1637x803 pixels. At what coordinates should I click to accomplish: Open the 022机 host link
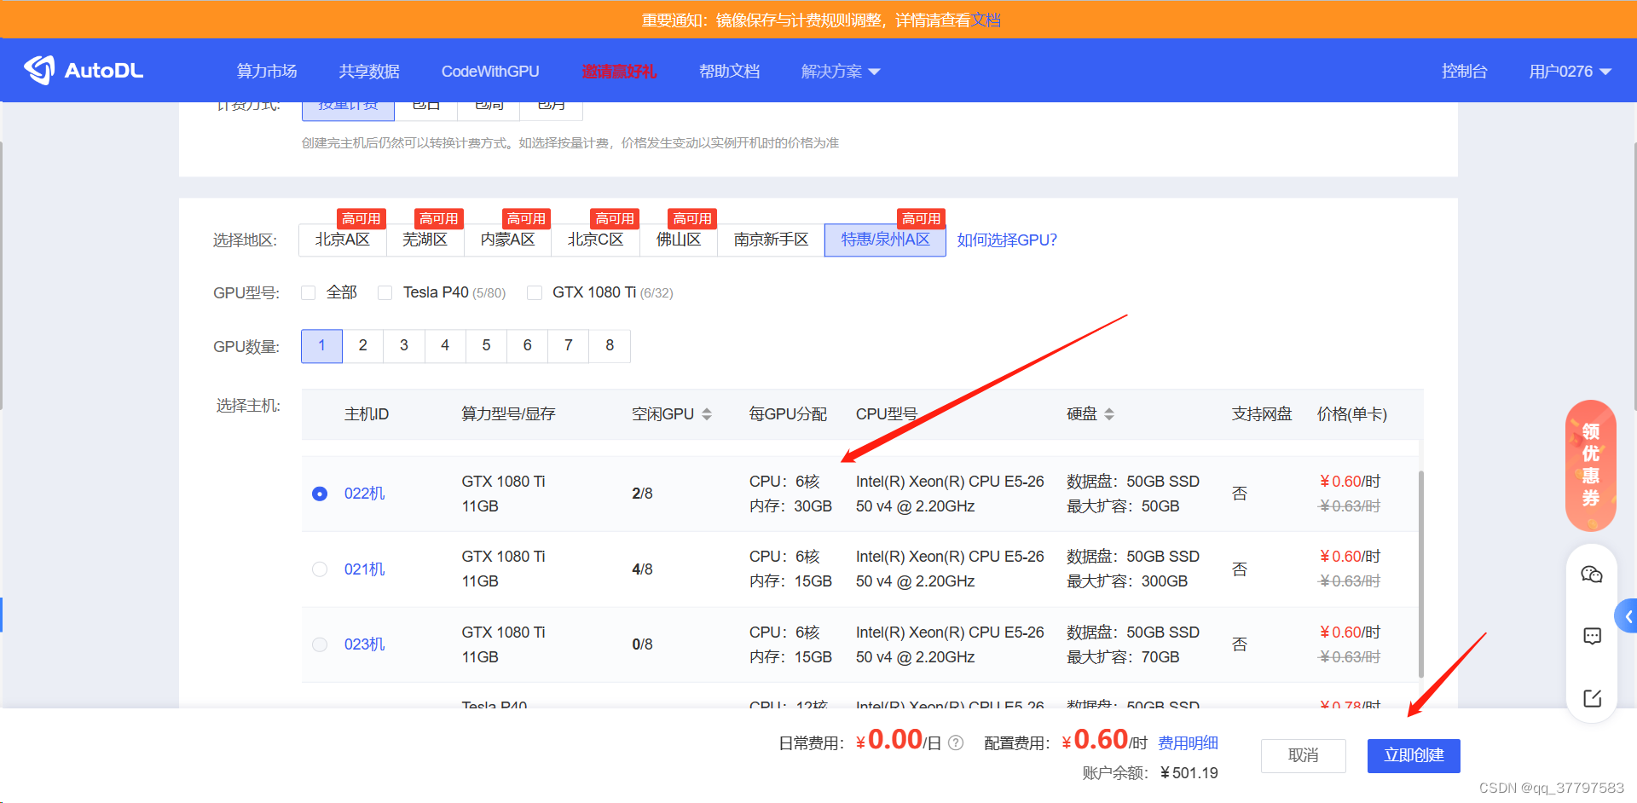point(365,494)
